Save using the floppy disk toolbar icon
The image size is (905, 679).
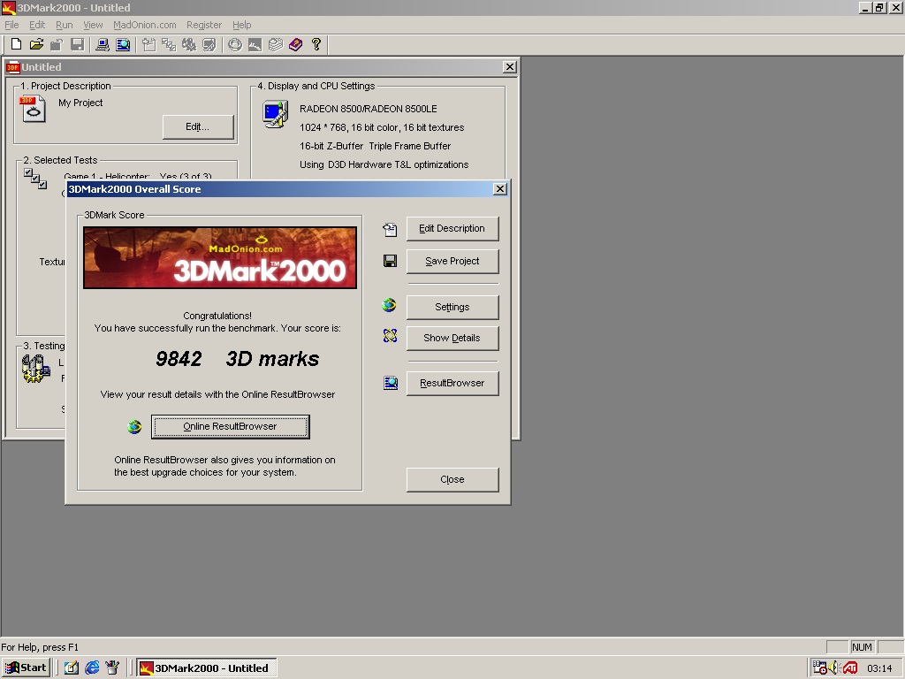pyautogui.click(x=77, y=44)
